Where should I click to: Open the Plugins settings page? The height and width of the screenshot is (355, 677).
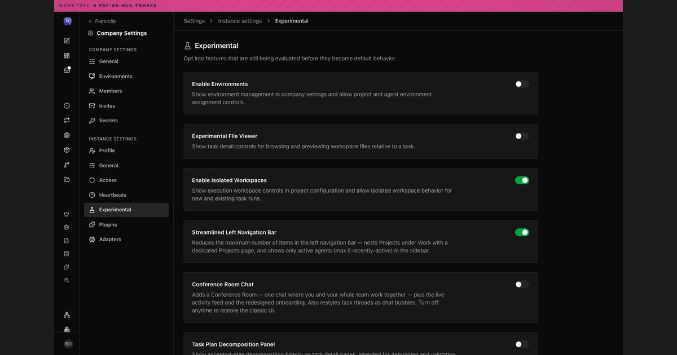point(126,225)
